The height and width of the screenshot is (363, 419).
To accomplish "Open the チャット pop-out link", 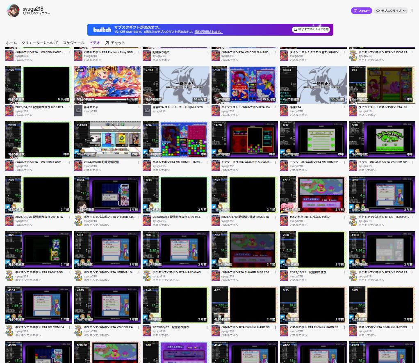I will pos(115,43).
